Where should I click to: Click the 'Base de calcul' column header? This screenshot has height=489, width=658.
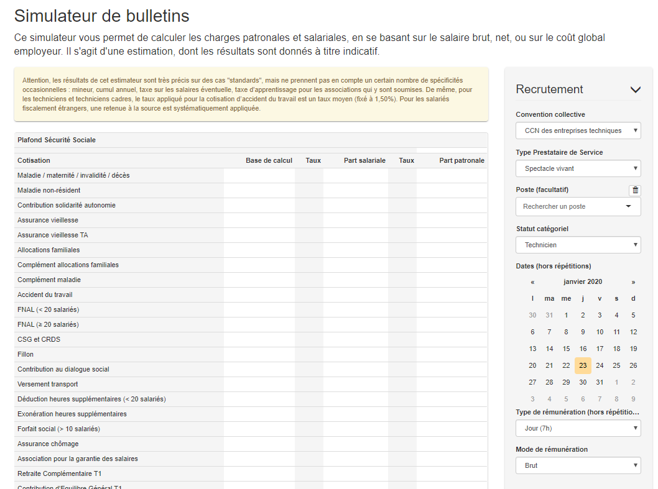pyautogui.click(x=269, y=160)
